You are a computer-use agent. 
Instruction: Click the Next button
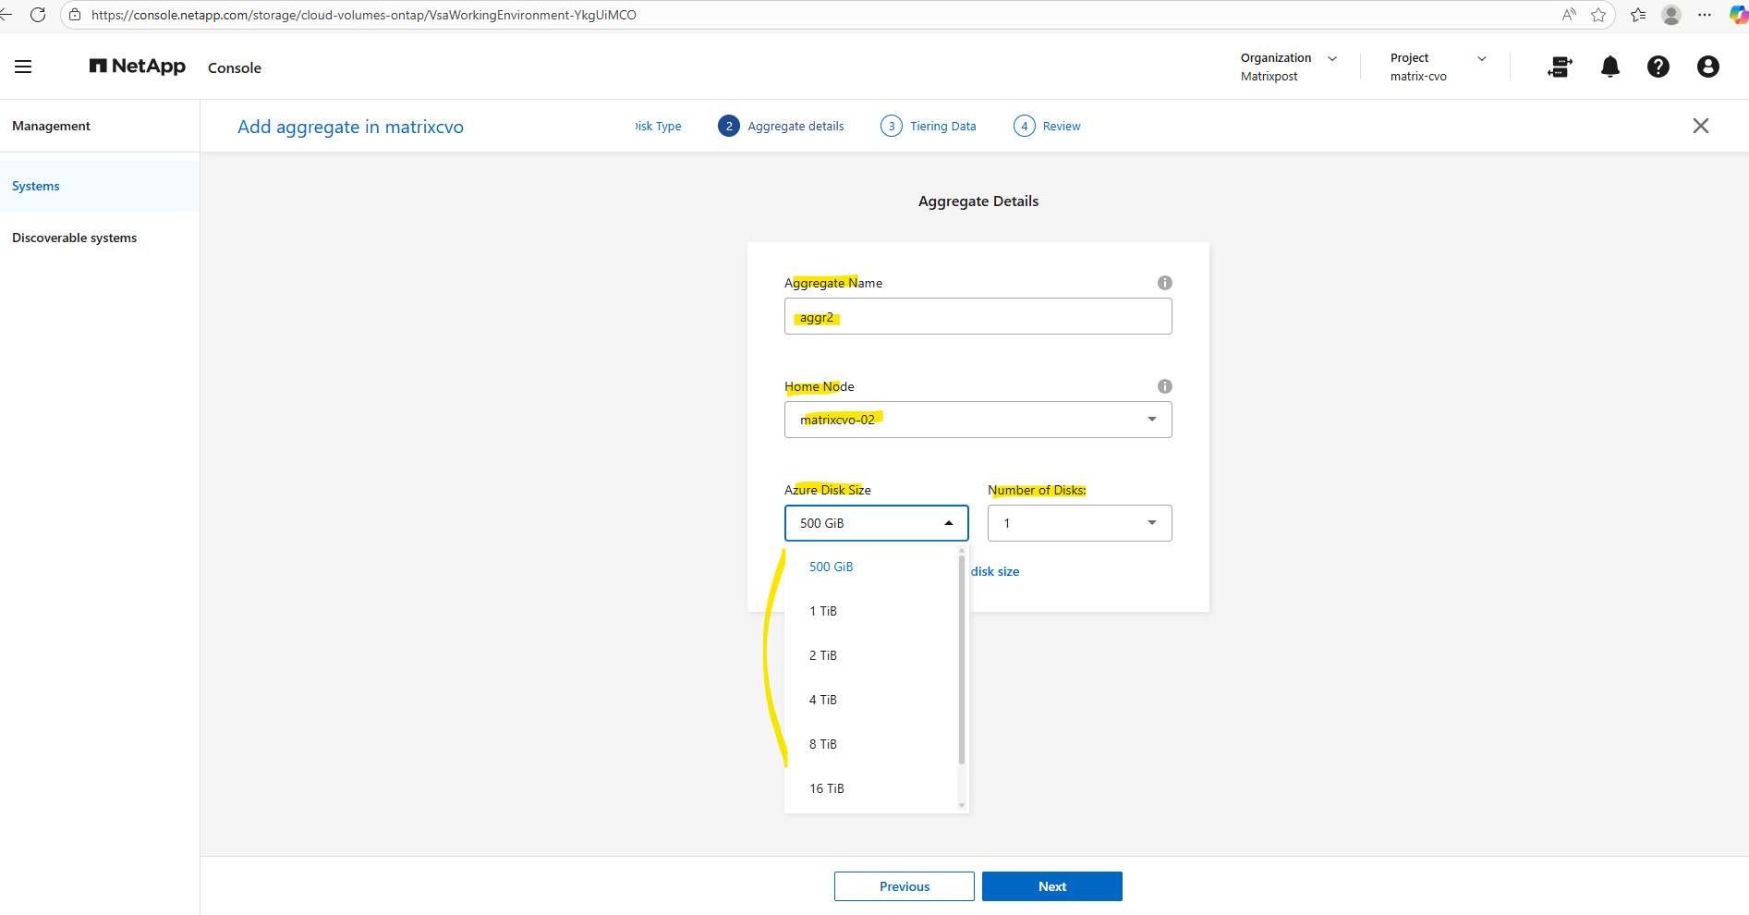pyautogui.click(x=1051, y=886)
